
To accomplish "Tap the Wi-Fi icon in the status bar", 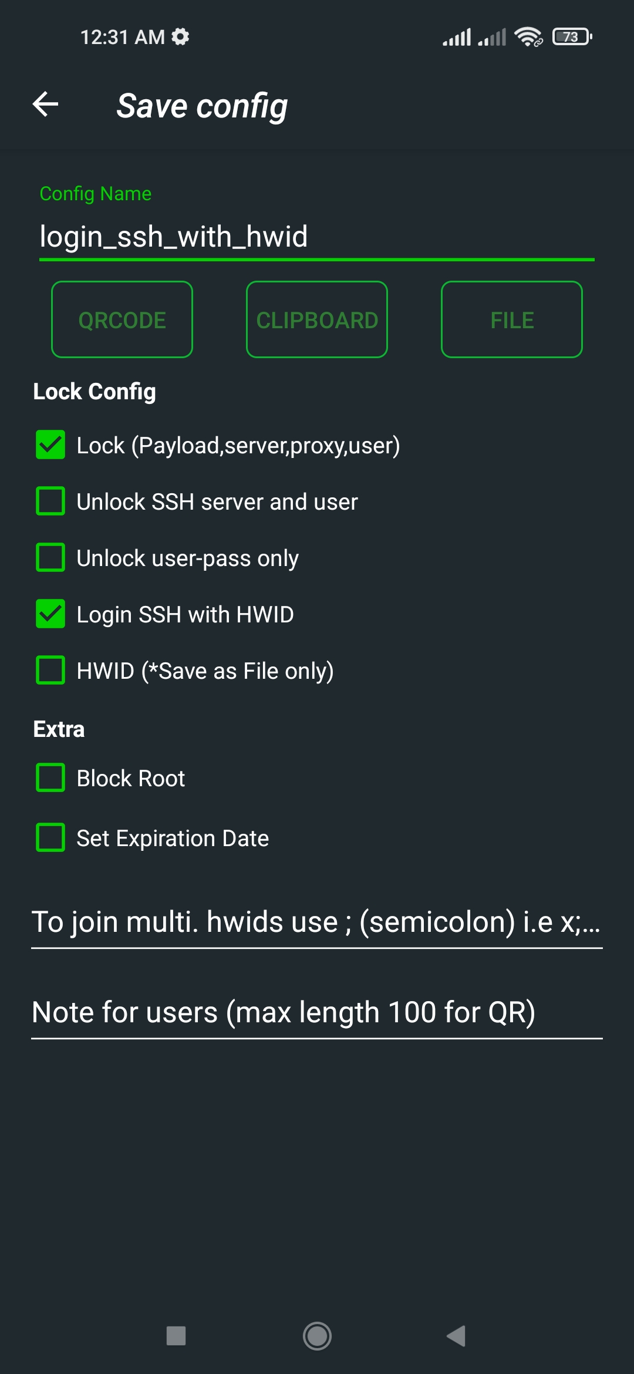I will pyautogui.click(x=527, y=36).
